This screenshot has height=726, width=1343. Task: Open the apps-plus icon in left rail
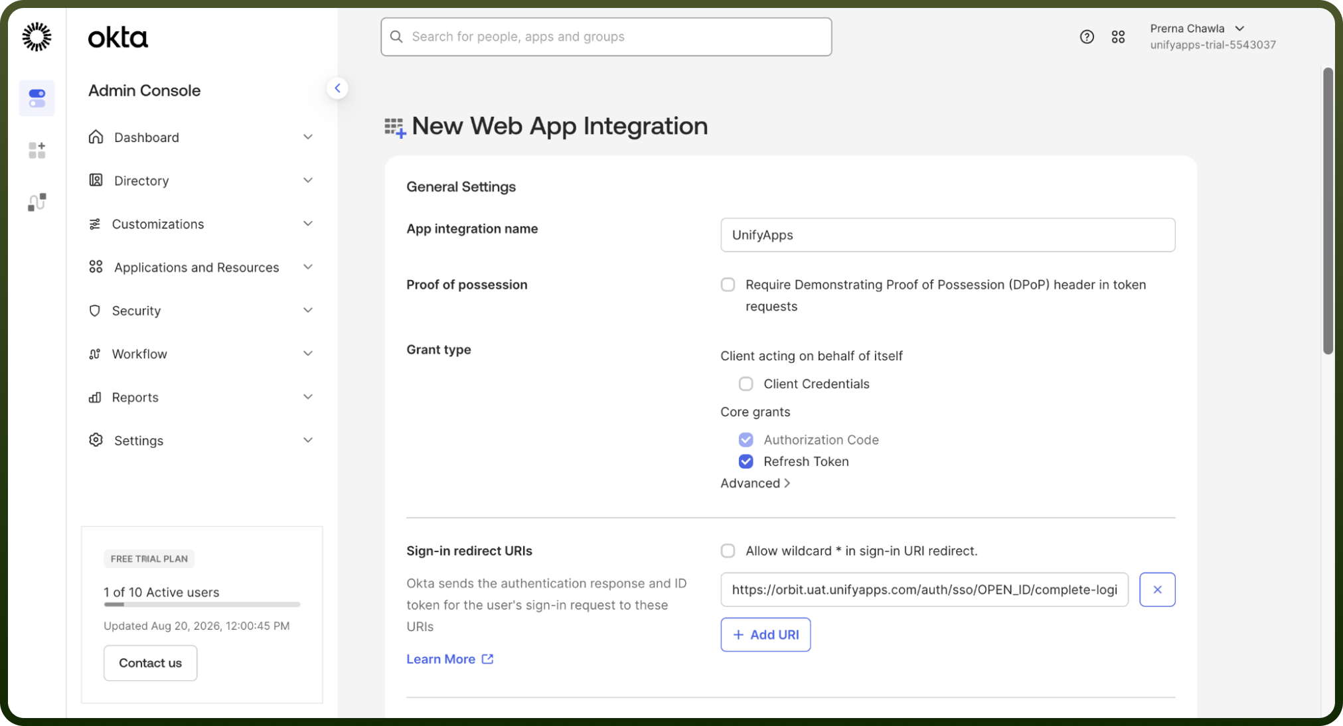[37, 151]
